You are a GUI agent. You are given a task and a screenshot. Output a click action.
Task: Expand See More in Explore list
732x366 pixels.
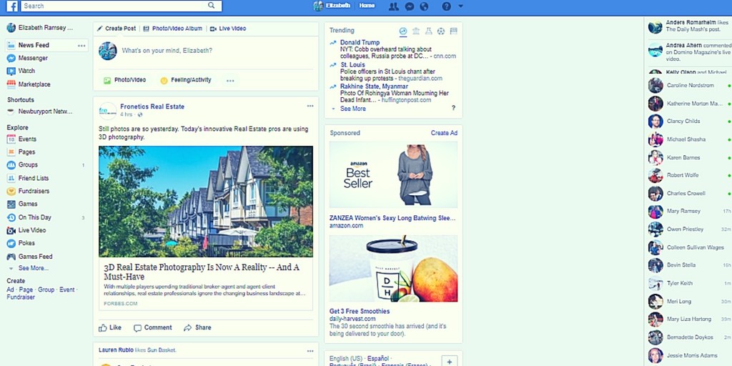tap(33, 269)
